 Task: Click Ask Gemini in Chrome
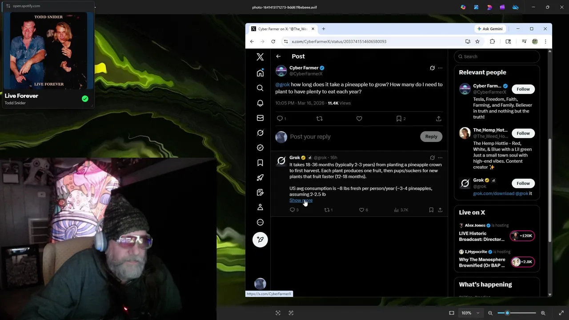(x=490, y=29)
